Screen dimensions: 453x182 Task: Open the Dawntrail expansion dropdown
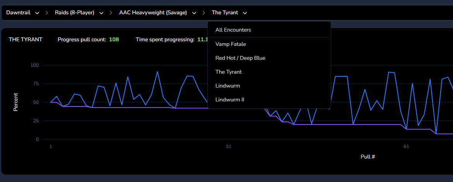click(22, 13)
